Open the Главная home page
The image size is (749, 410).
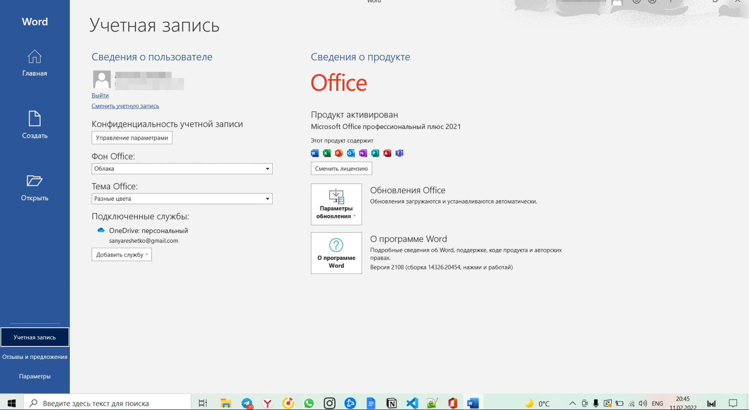coord(34,63)
